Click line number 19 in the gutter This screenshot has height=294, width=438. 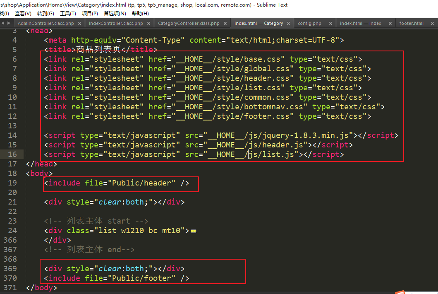(x=12, y=183)
